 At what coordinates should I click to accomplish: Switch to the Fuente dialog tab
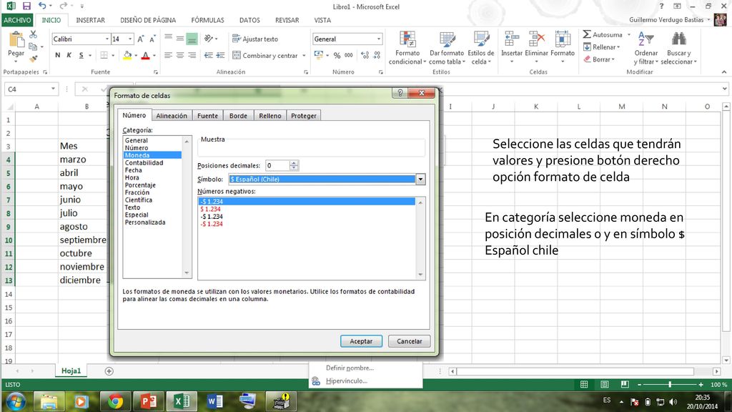[x=208, y=116]
